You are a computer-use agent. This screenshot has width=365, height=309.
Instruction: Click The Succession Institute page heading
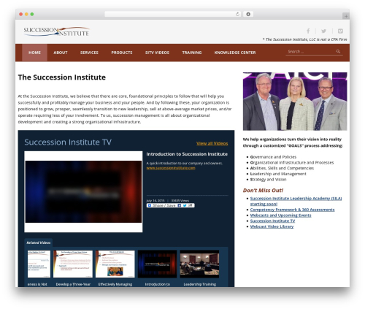[x=62, y=77]
